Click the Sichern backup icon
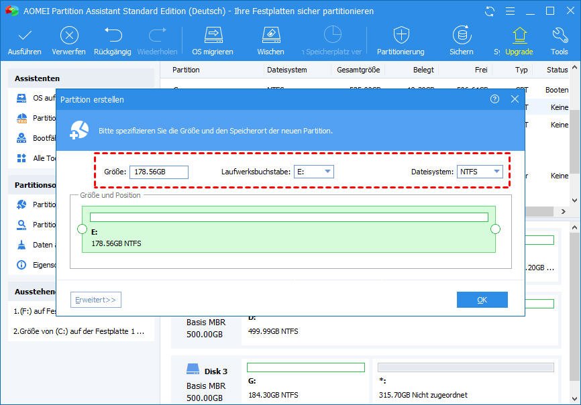 pyautogui.click(x=462, y=35)
